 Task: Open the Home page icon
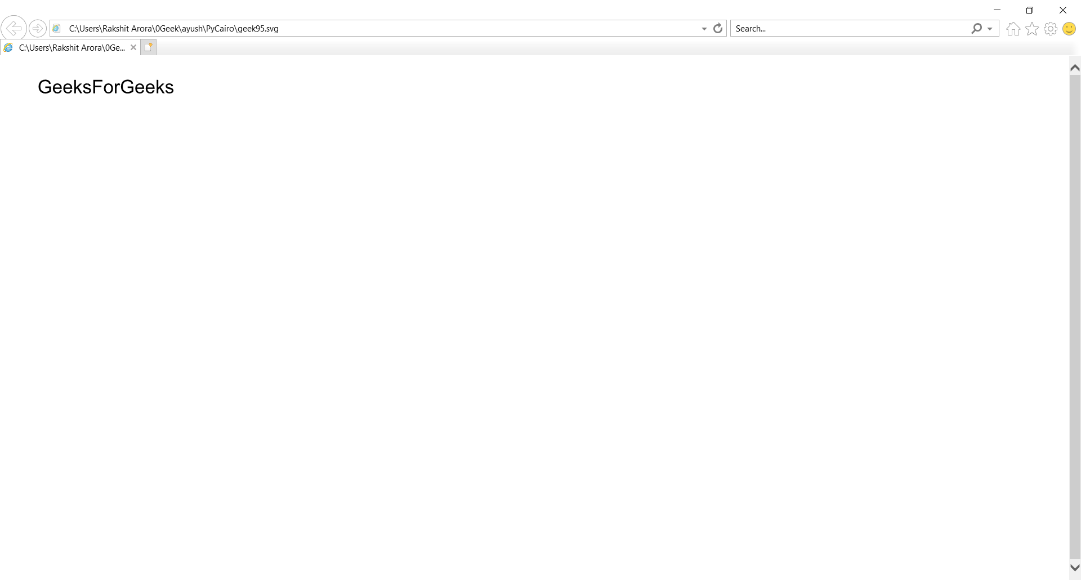click(x=1013, y=29)
